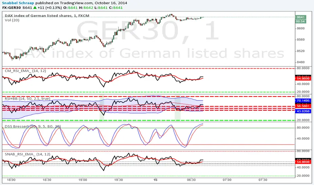Select the DAX index of German listed shares title
The image size is (314, 185).
pyautogui.click(x=47, y=15)
